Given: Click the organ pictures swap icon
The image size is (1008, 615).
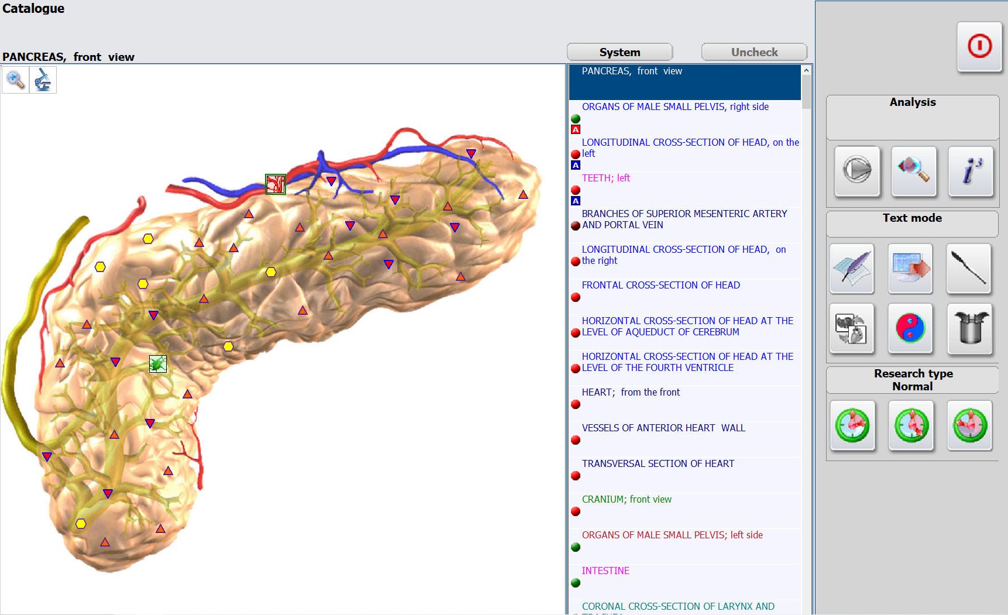Looking at the screenshot, I should click(852, 328).
